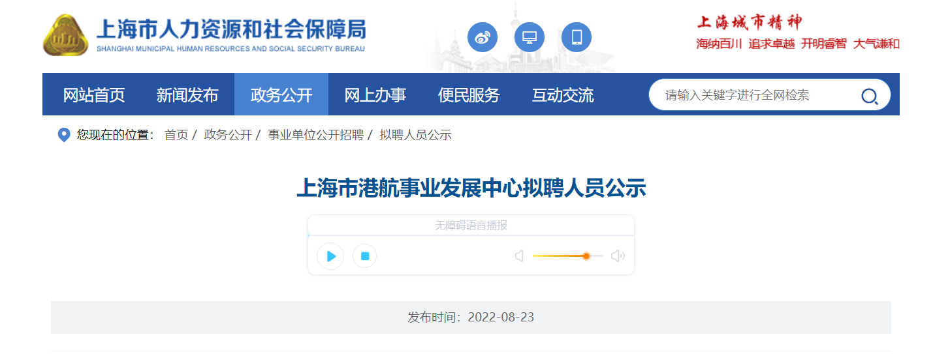This screenshot has height=354, width=935.
Task: Click the 上海市人力资源和社会保障局 title
Action: (x=231, y=31)
